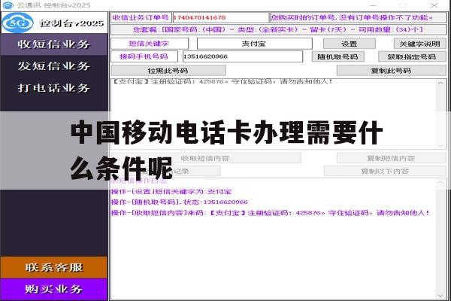The image size is (451, 301).
Task: Click the 复制短信内容 button
Action: [x=391, y=158]
